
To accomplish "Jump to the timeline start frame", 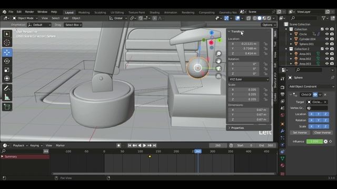I will (130, 145).
